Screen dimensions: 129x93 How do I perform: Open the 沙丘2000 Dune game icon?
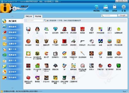click(x=46, y=78)
